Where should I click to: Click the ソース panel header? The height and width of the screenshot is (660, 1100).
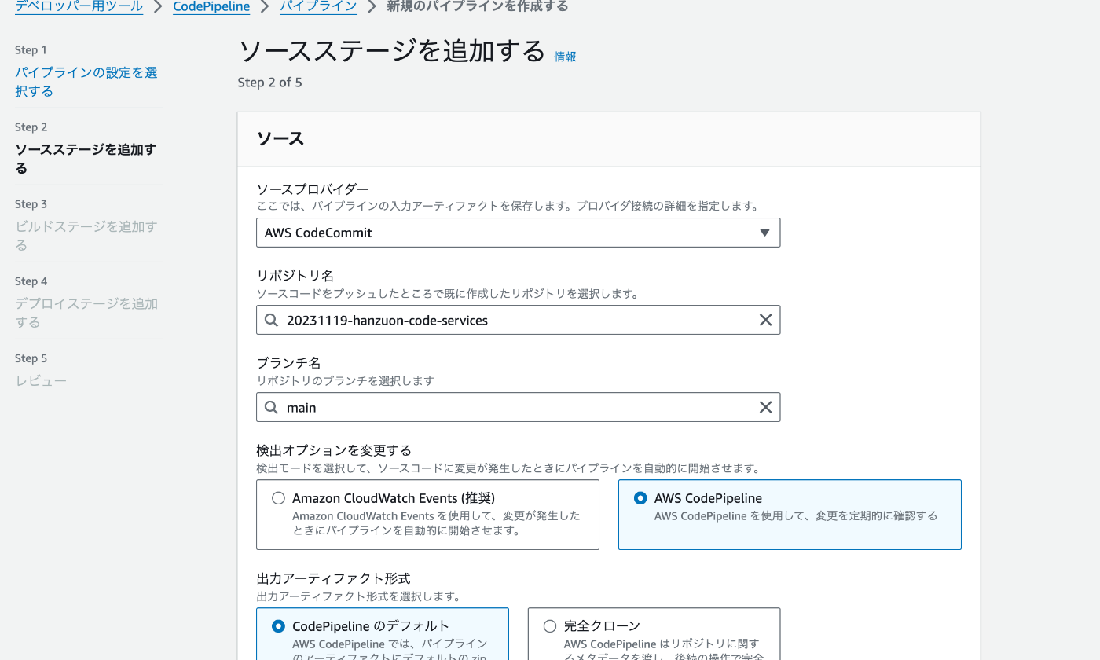click(x=280, y=139)
